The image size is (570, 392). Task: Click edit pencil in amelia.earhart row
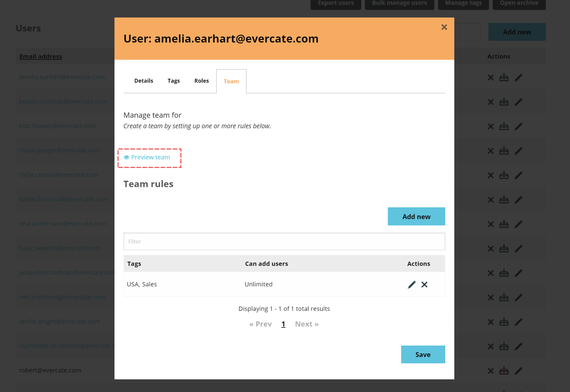(x=518, y=78)
